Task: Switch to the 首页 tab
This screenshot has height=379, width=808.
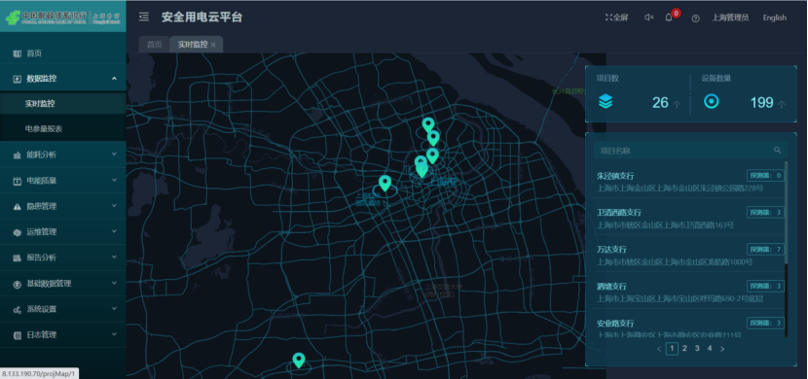Action: (x=155, y=45)
